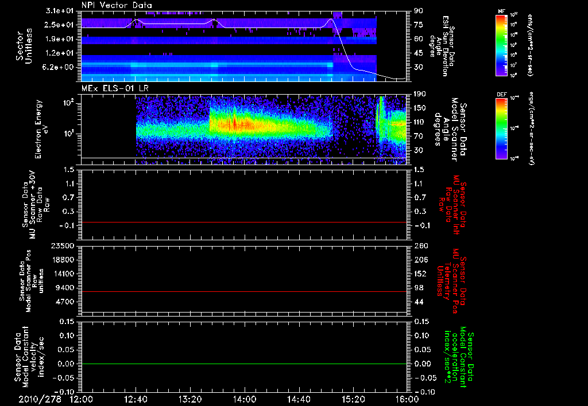Click the 12:40 time axis label
Viewport: 588px width, 406px height.
pyautogui.click(x=136, y=399)
